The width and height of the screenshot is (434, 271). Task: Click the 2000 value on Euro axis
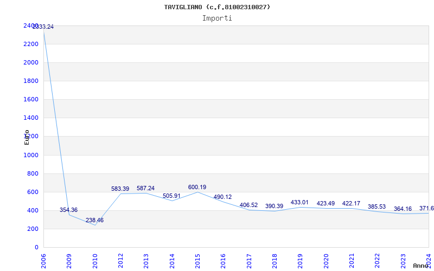[31, 62]
